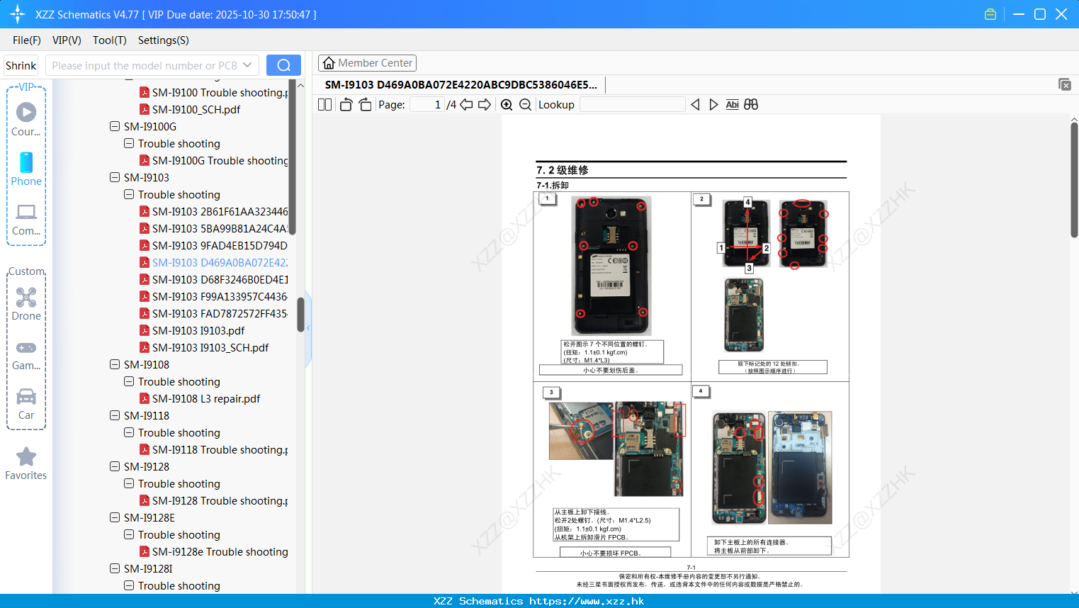Click the yellow VIP bag icon
This screenshot has width=1079, height=608.
990,14
